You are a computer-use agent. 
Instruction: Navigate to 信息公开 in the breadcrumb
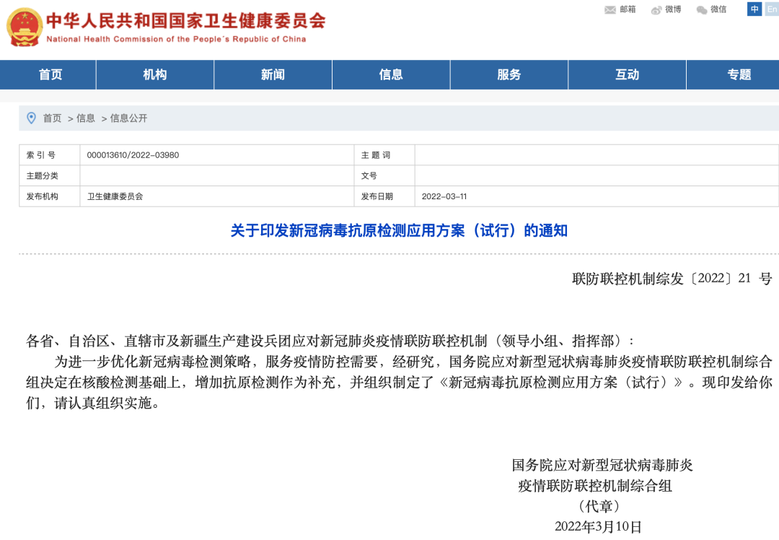pyautogui.click(x=130, y=118)
